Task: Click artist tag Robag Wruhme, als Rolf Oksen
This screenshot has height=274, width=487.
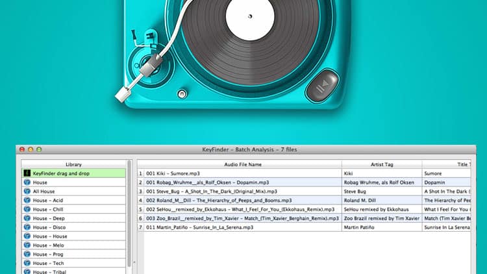Action: (382, 182)
